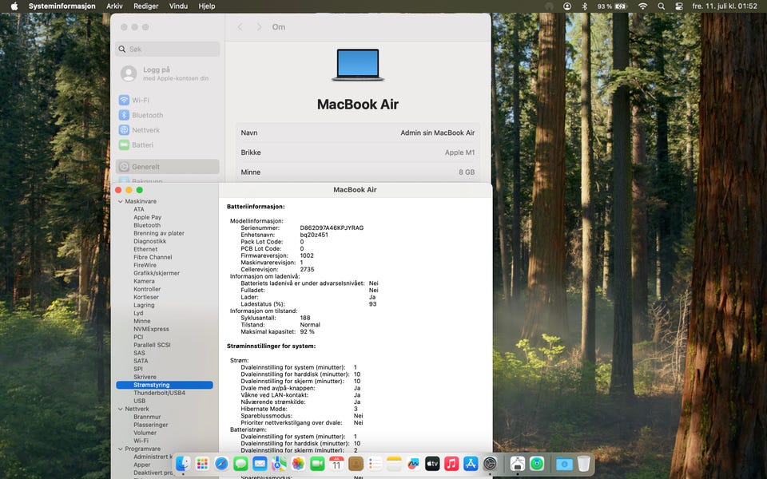Open the Vindu menu
Image resolution: width=767 pixels, height=479 pixels.
pyautogui.click(x=179, y=6)
